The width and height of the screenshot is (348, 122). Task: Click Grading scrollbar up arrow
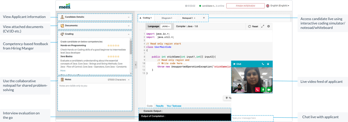pos(131,39)
